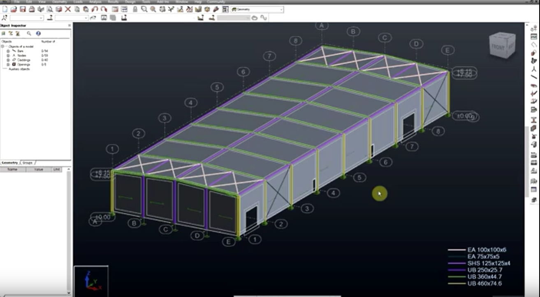
Task: Click the Redo arrow icon
Action: pos(104,9)
